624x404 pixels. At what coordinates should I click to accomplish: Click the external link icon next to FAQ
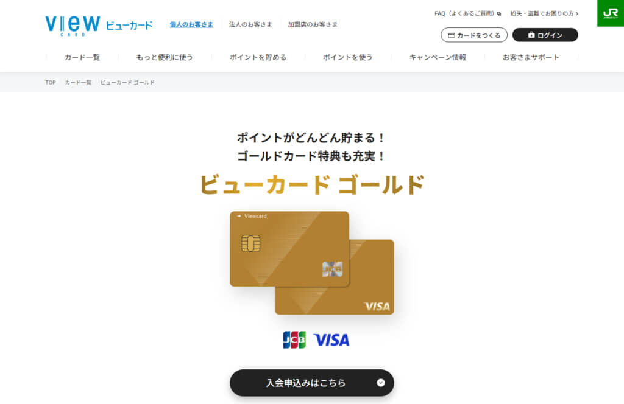tap(499, 14)
